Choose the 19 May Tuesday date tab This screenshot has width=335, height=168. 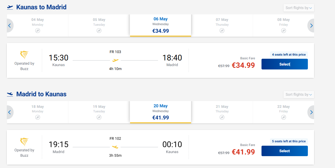coord(99,112)
